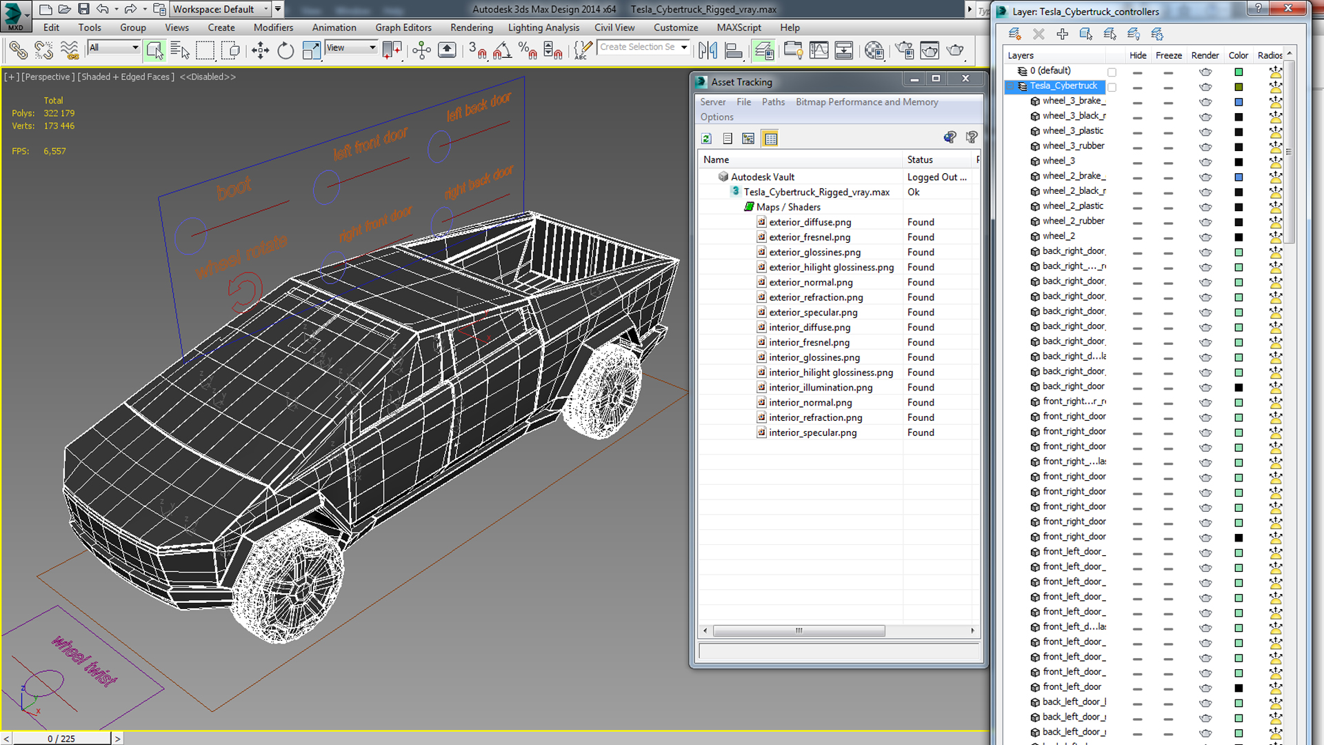Viewport: 1324px width, 745px height.
Task: Click the Rectangular Selection Region tool
Action: pos(205,50)
